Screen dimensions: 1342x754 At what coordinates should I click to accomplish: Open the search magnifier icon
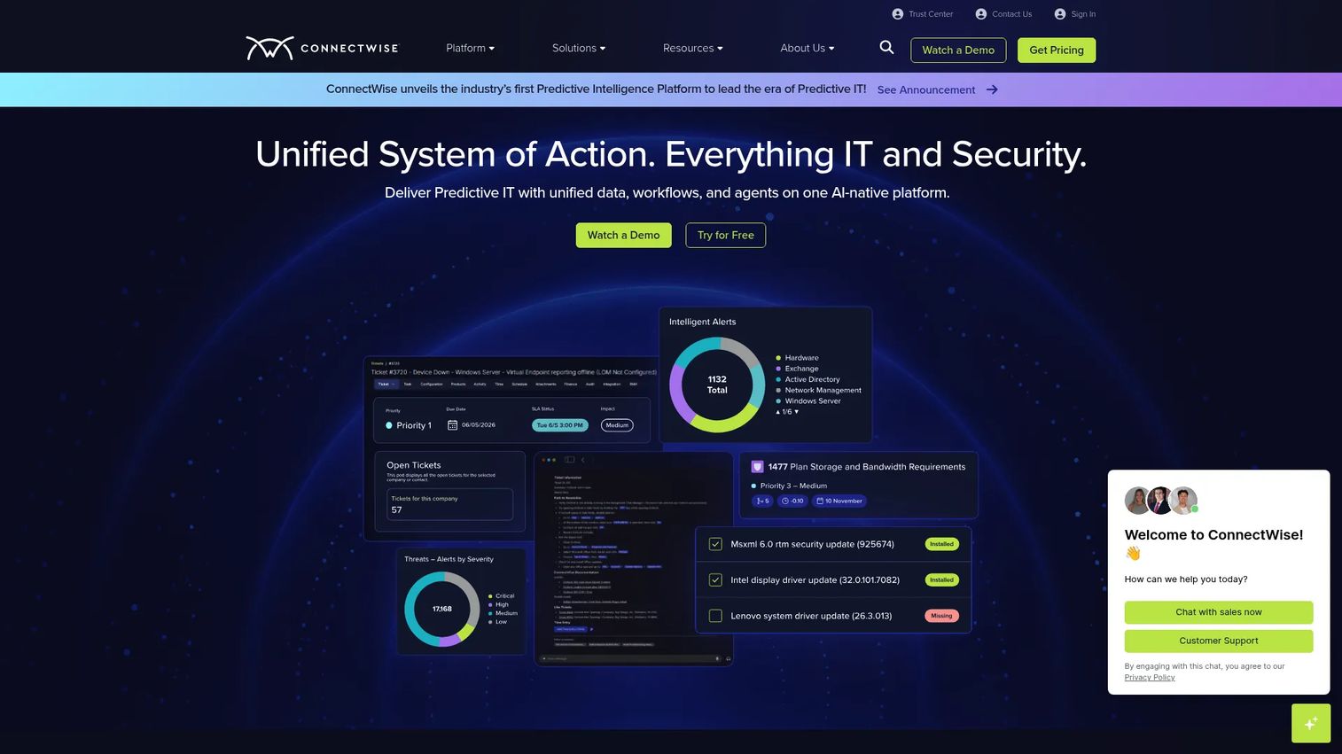click(886, 48)
